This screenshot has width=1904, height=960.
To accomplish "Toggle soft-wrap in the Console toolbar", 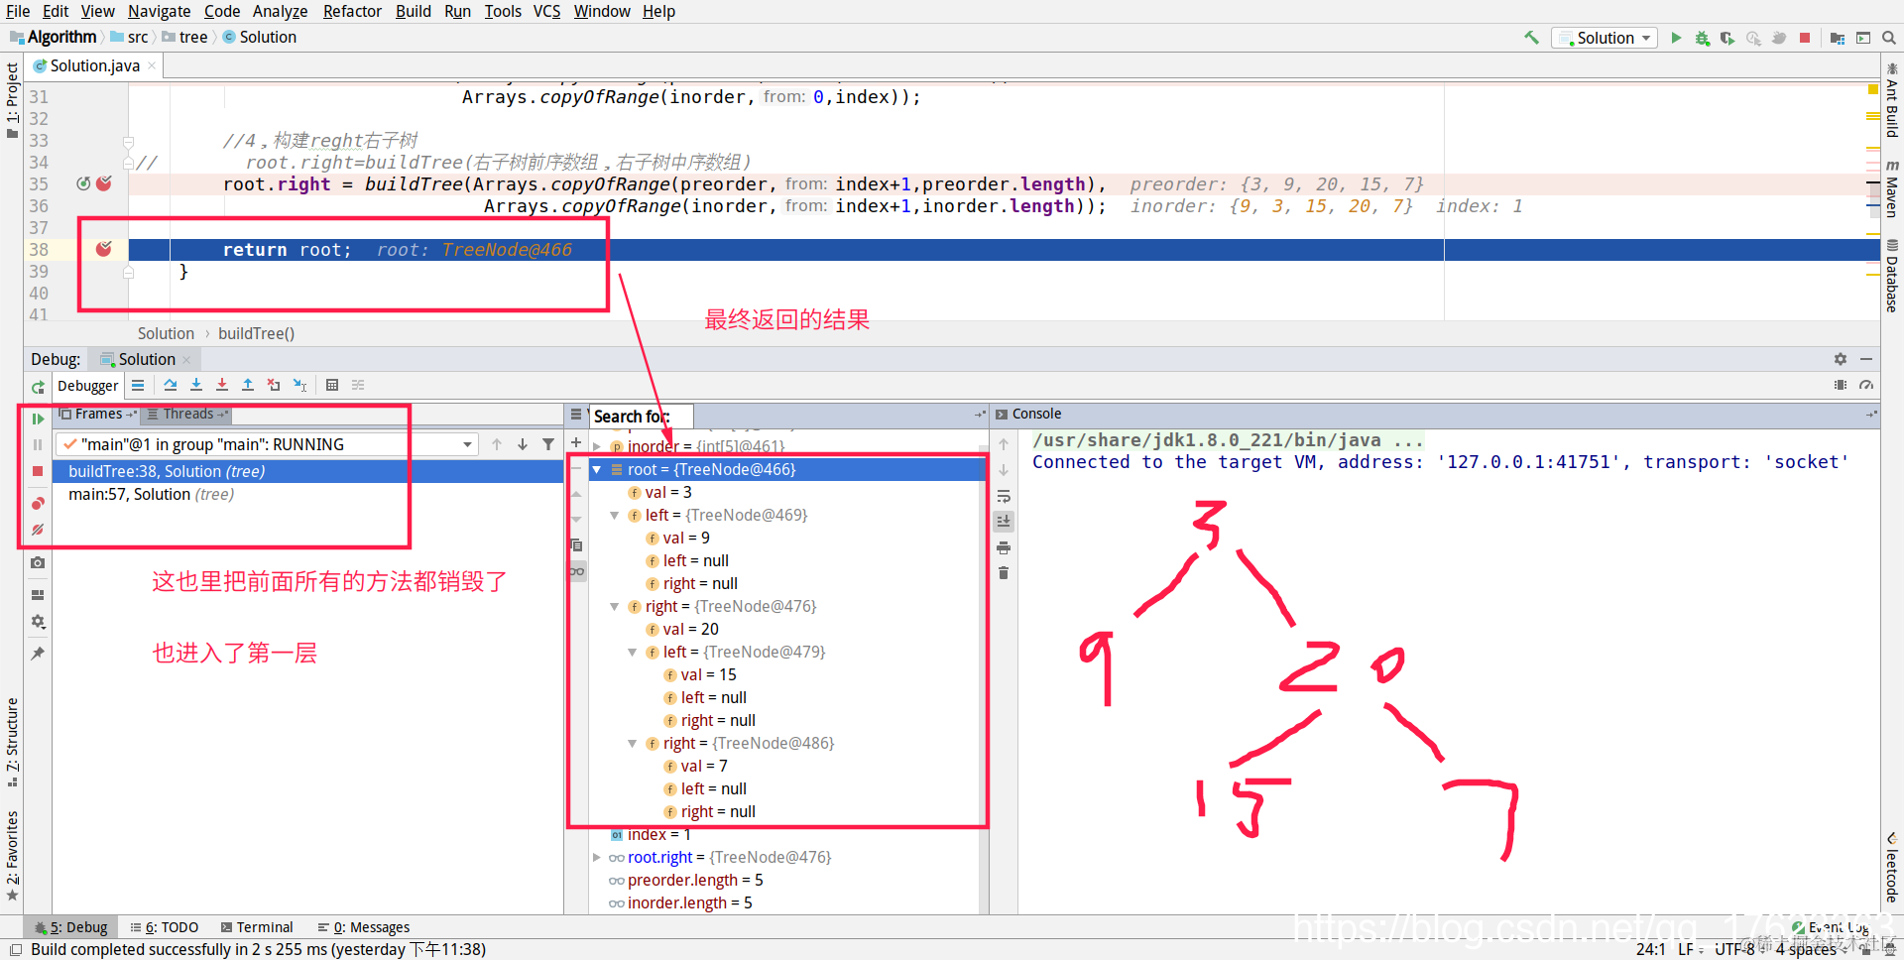I will coord(1004,496).
